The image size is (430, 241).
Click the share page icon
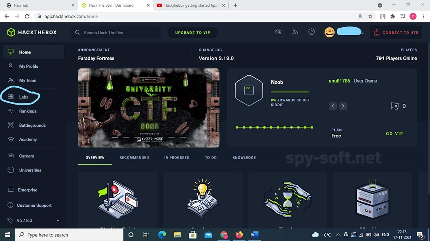click(x=360, y=16)
